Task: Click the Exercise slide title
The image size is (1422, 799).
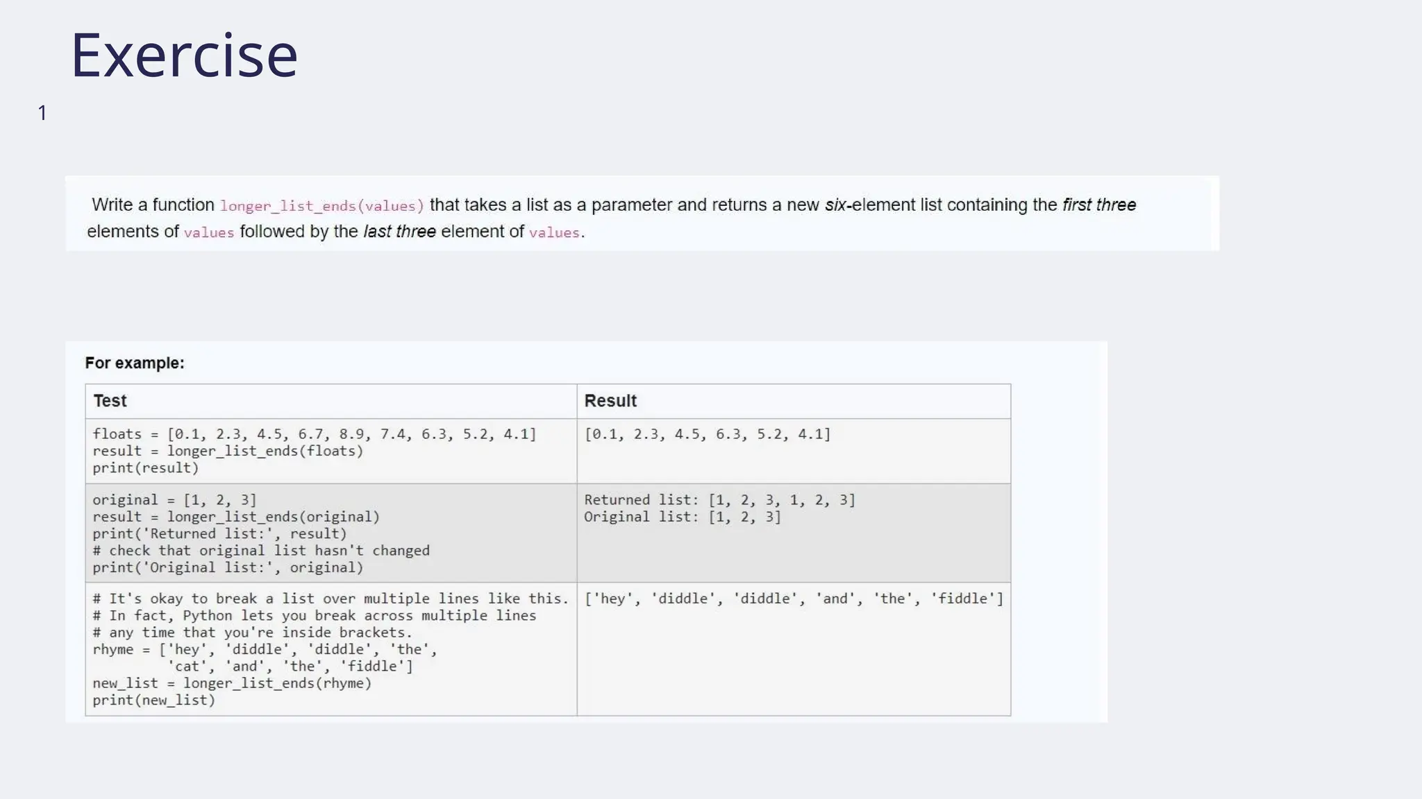Action: (x=184, y=55)
